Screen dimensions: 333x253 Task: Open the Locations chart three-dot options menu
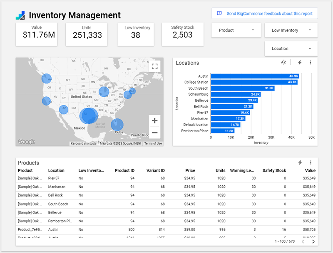coord(310,62)
